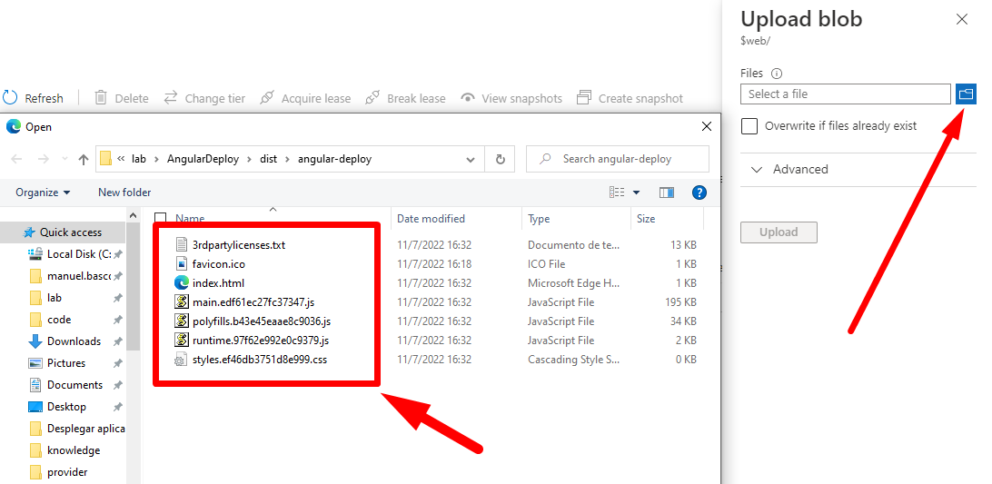Click the file dialog Help icon
This screenshot has height=484, width=992.
tap(699, 193)
